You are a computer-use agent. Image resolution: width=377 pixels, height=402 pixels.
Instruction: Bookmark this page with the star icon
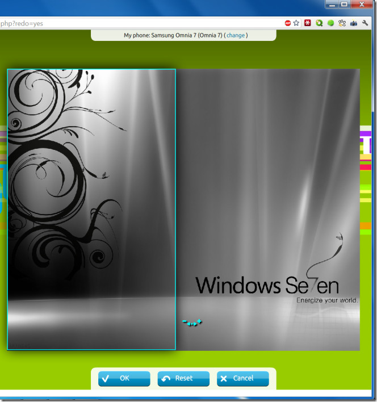tap(296, 23)
